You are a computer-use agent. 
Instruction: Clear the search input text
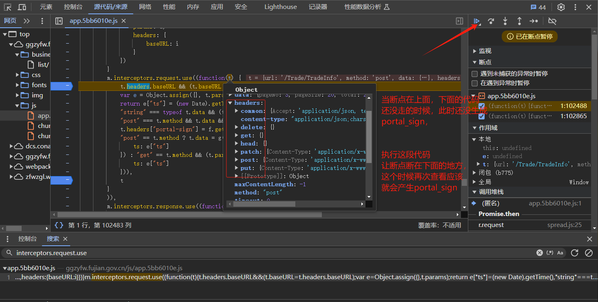pyautogui.click(x=540, y=253)
